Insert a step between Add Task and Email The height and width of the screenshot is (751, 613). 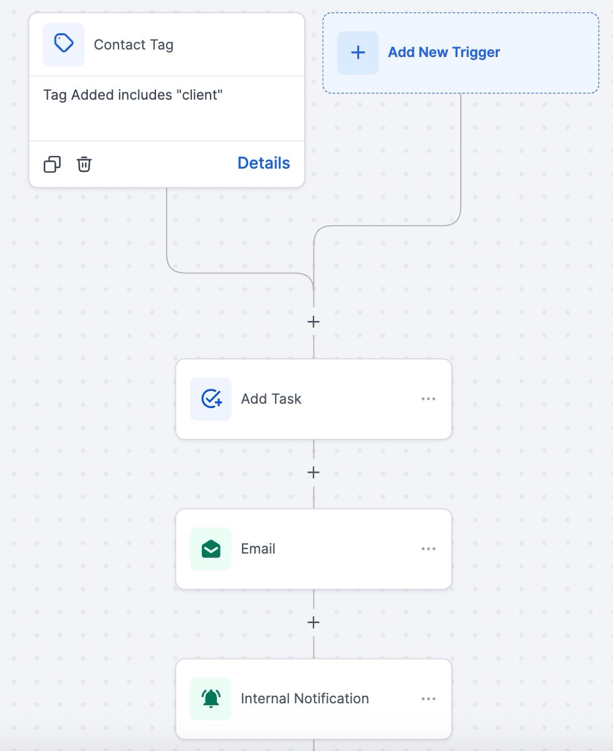click(313, 472)
